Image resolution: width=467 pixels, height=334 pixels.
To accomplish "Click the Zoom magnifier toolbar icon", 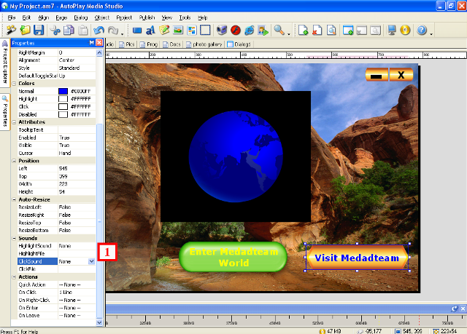I will 279,31.
